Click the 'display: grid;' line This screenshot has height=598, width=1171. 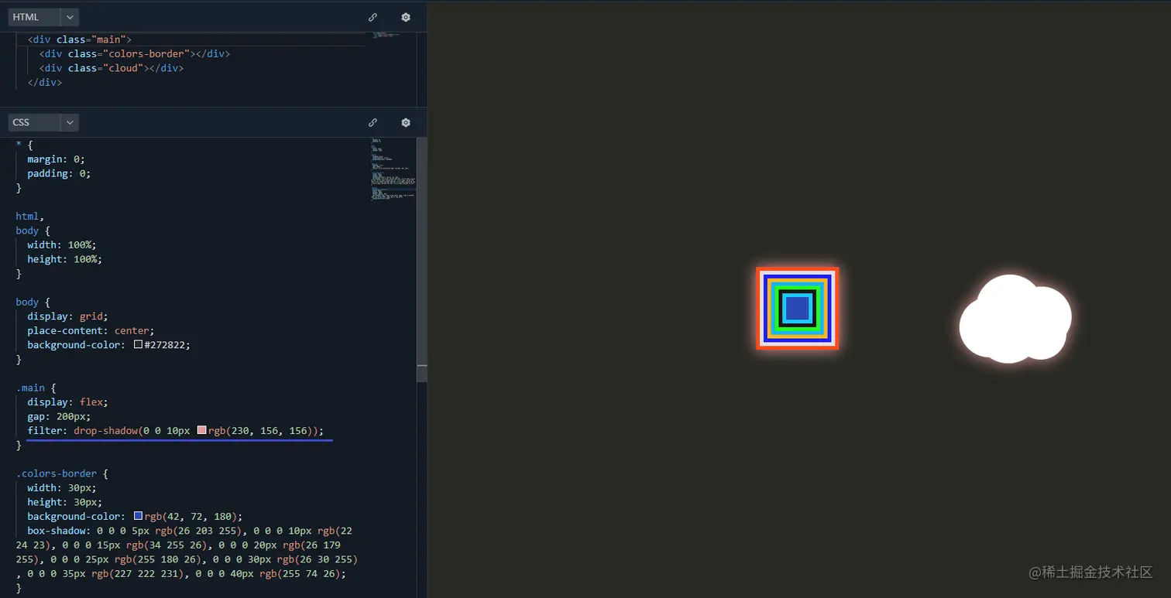[x=67, y=316]
